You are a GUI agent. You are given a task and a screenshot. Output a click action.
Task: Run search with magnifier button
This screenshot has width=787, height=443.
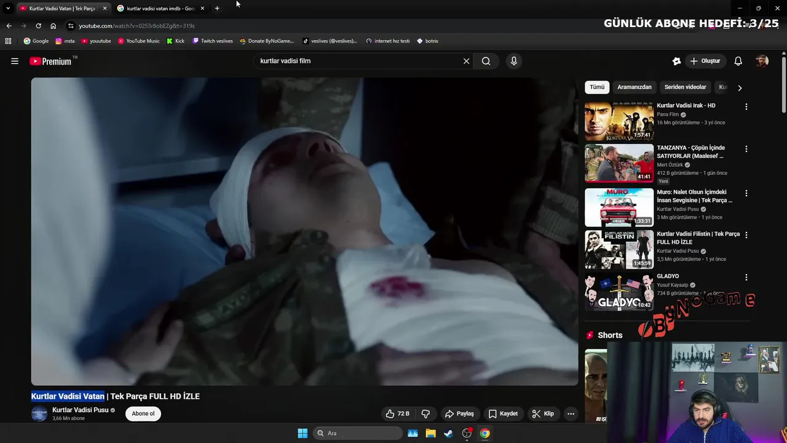486,61
